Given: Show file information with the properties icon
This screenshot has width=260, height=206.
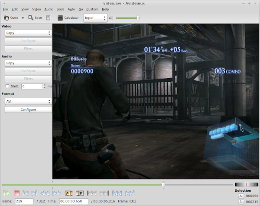Looking at the screenshot, I should (x=48, y=18).
